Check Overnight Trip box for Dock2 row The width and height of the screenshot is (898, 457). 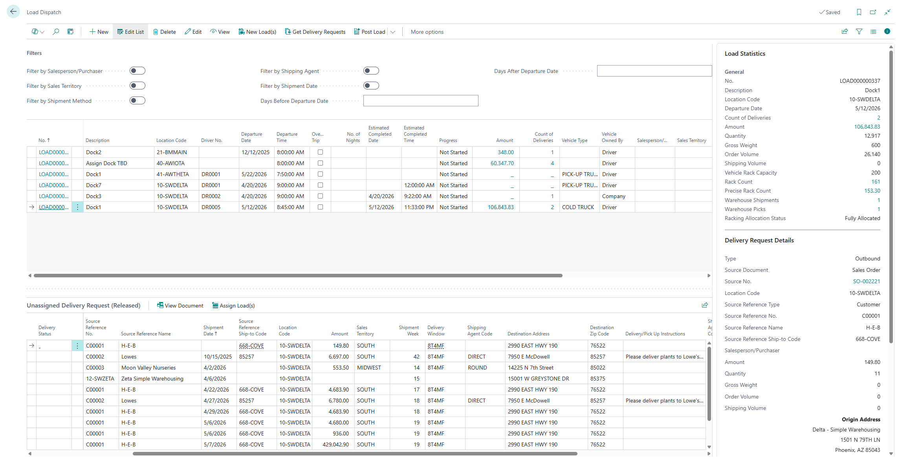tap(320, 152)
